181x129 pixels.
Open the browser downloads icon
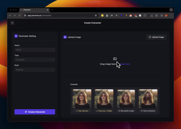pyautogui.click(x=152, y=15)
